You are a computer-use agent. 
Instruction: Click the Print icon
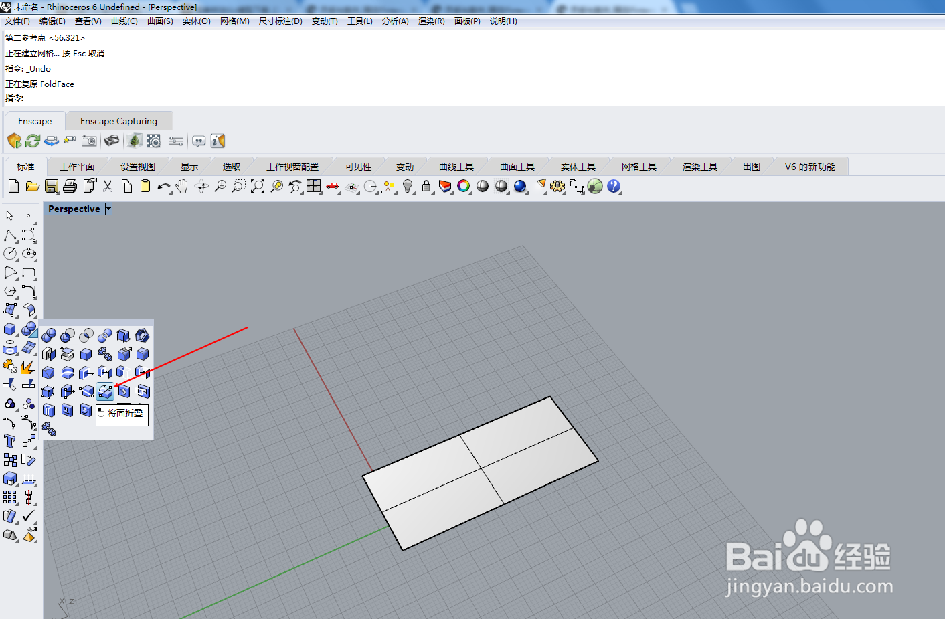pyautogui.click(x=70, y=186)
